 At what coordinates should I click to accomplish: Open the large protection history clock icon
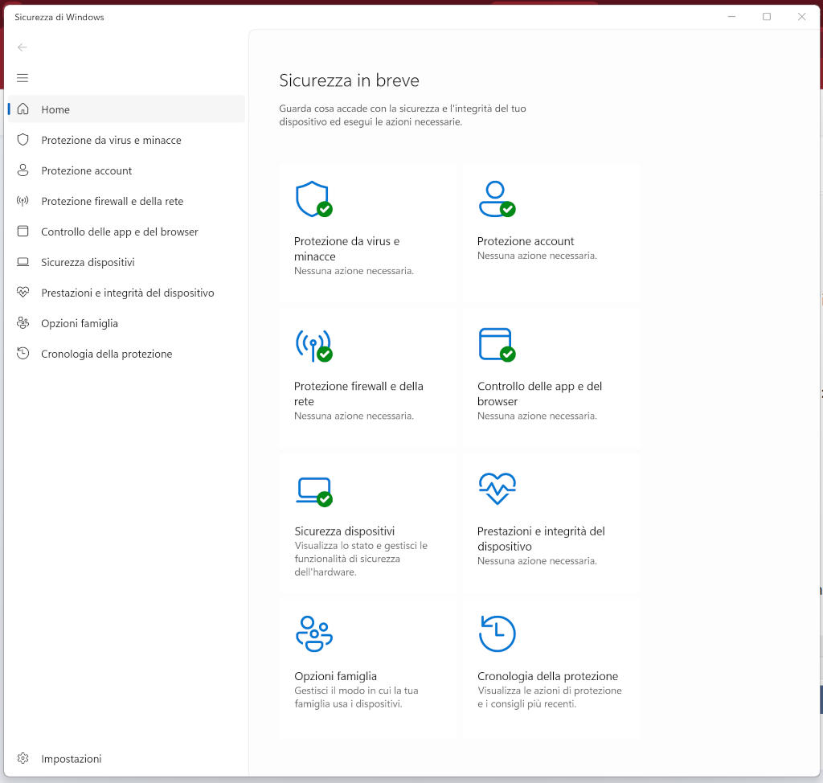pyautogui.click(x=497, y=633)
